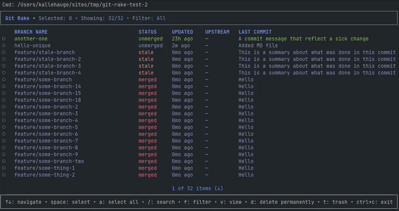Click the feature/stale-branch name

coord(45,52)
